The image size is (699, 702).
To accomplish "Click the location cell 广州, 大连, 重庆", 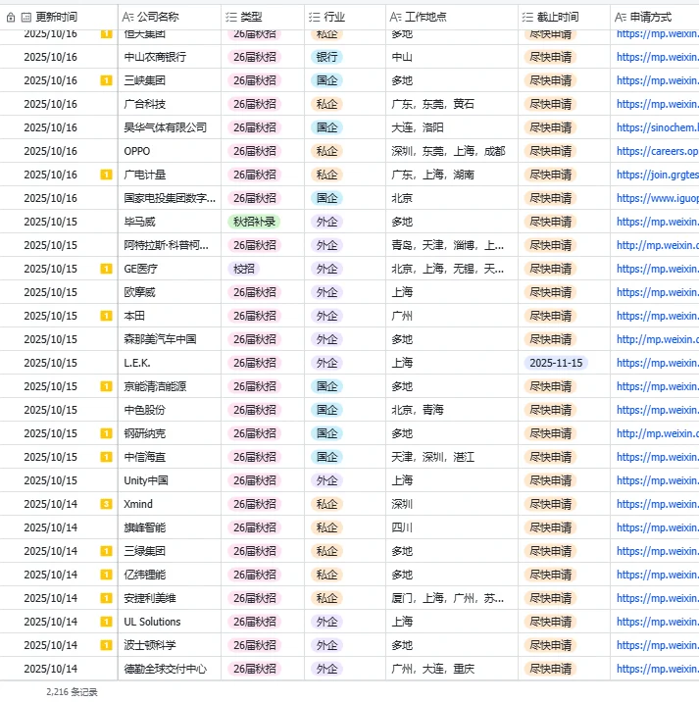I will coord(452,669).
